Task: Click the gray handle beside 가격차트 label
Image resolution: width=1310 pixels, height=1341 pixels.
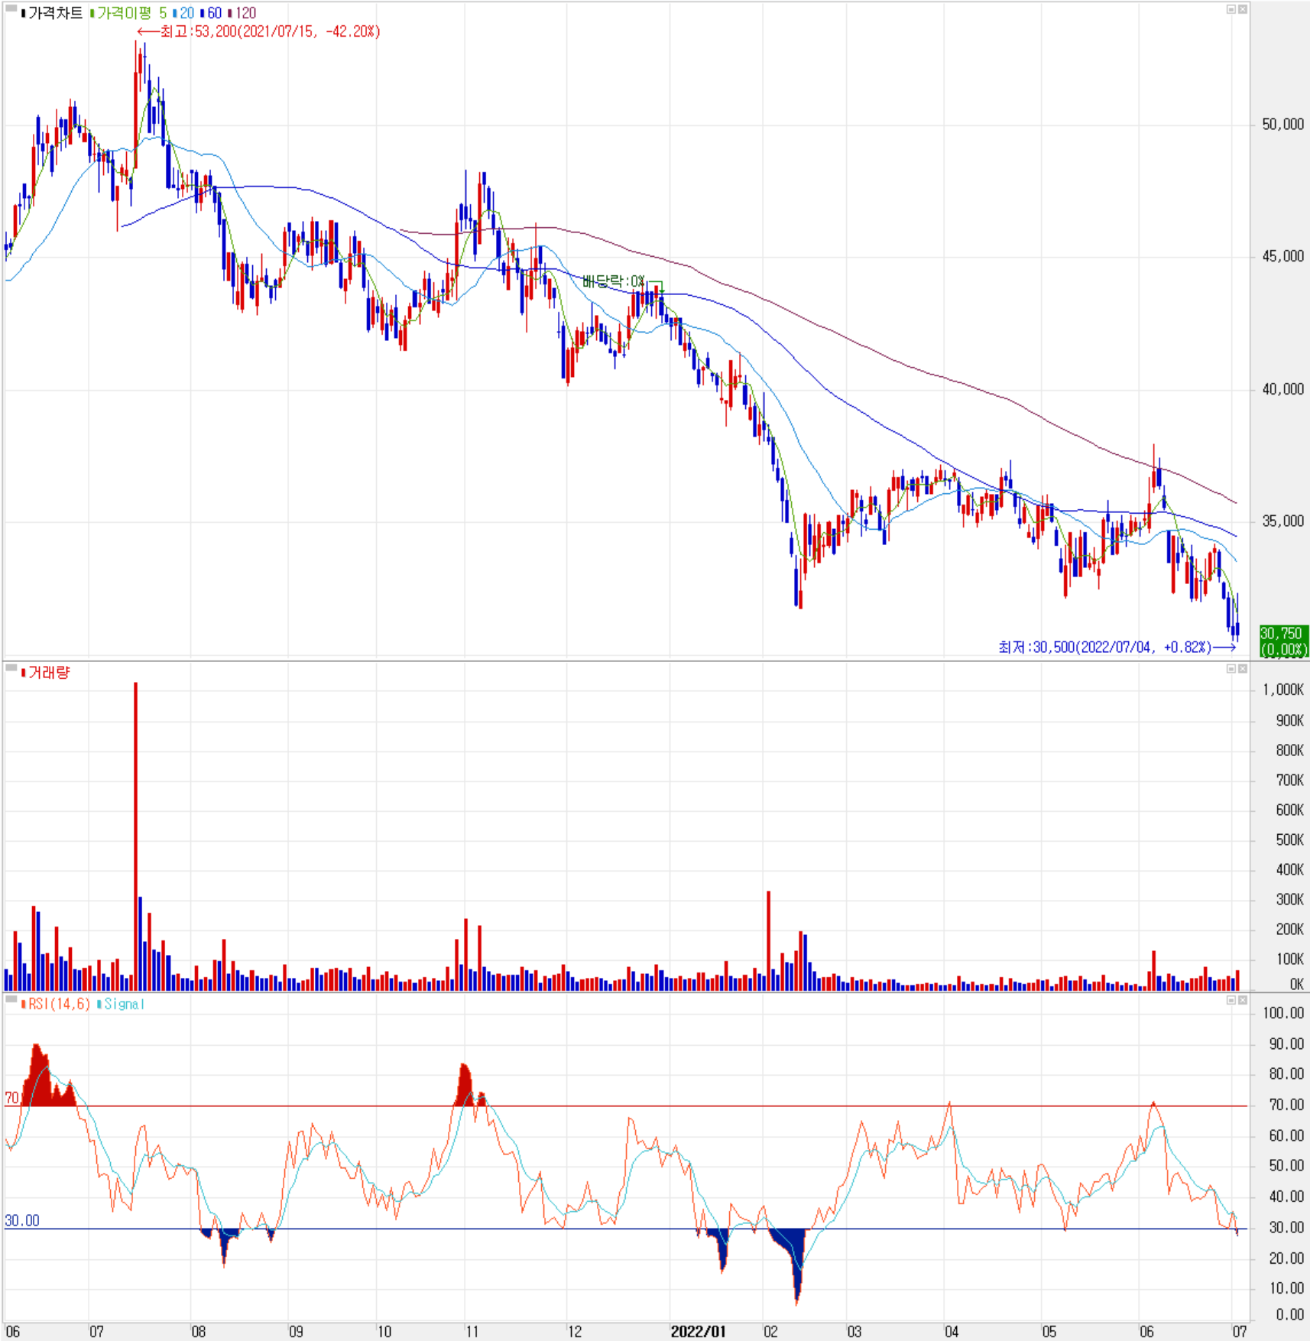Action: click(11, 8)
